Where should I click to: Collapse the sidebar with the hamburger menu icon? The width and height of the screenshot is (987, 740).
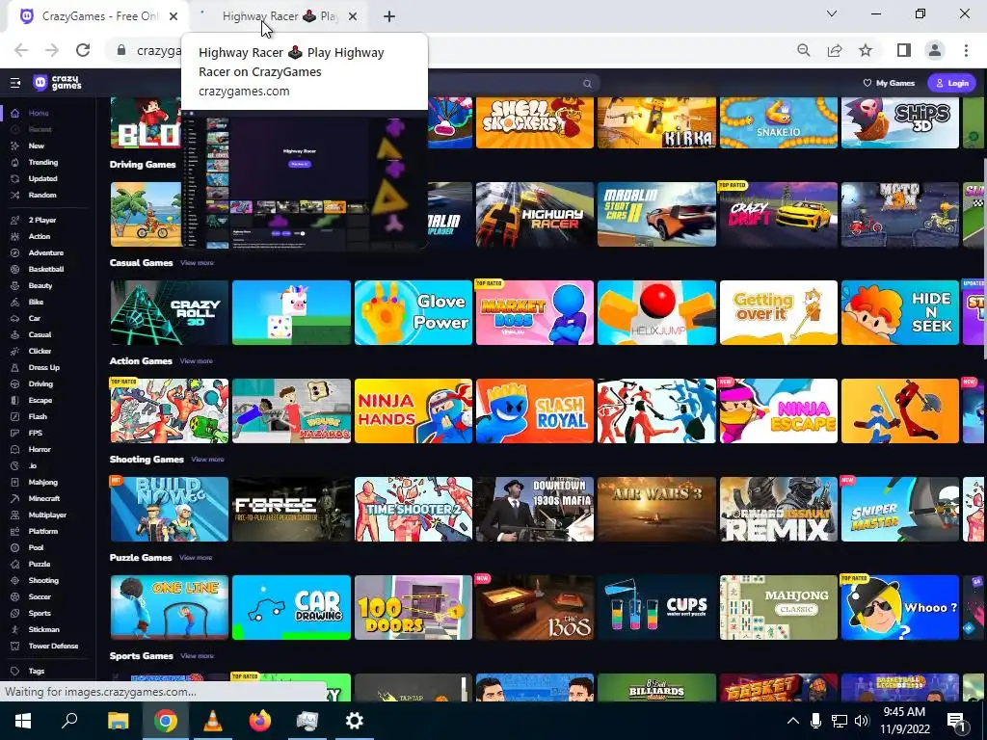coord(15,83)
